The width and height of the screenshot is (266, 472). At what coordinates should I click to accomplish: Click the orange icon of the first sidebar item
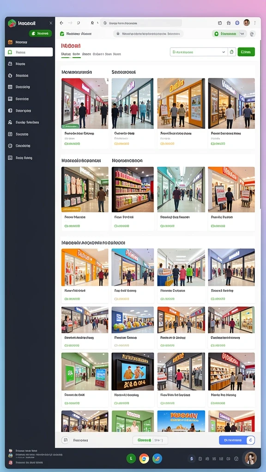tap(10, 42)
